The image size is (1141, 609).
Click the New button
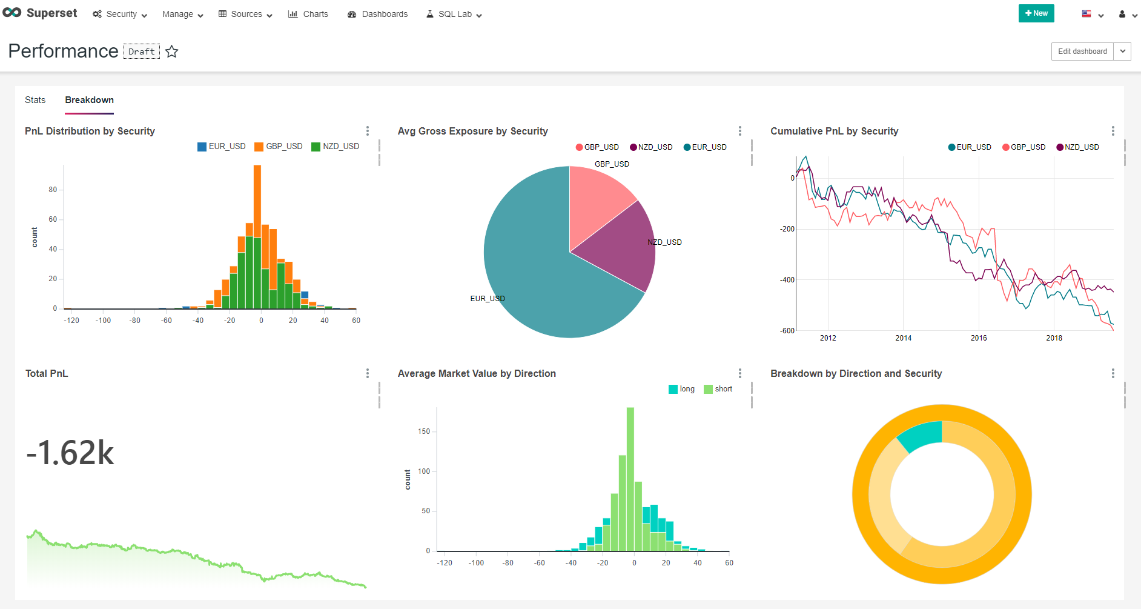point(1036,13)
